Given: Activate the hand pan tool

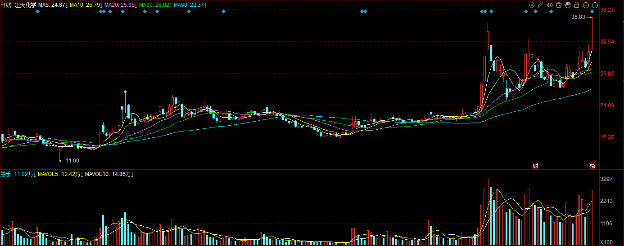Looking at the screenshot, I should pyautogui.click(x=568, y=5).
